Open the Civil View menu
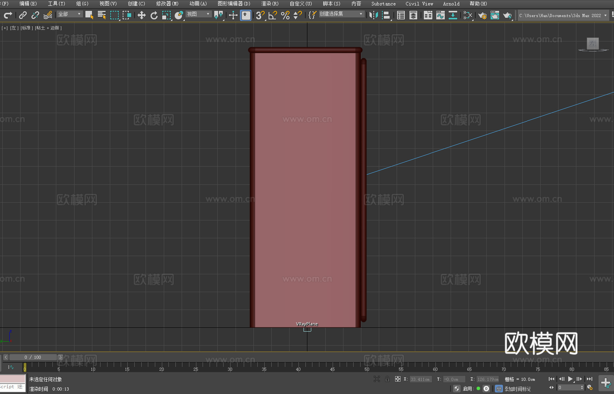 tap(419, 3)
